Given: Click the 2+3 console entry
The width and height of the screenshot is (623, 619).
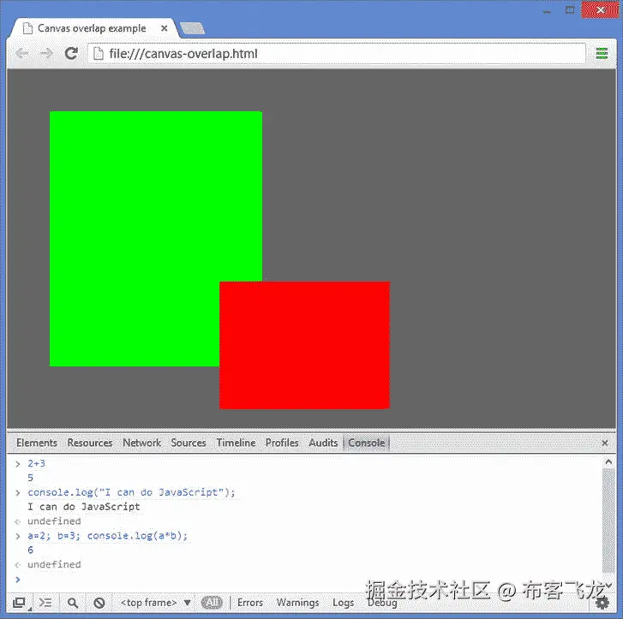Looking at the screenshot, I should pyautogui.click(x=36, y=463).
